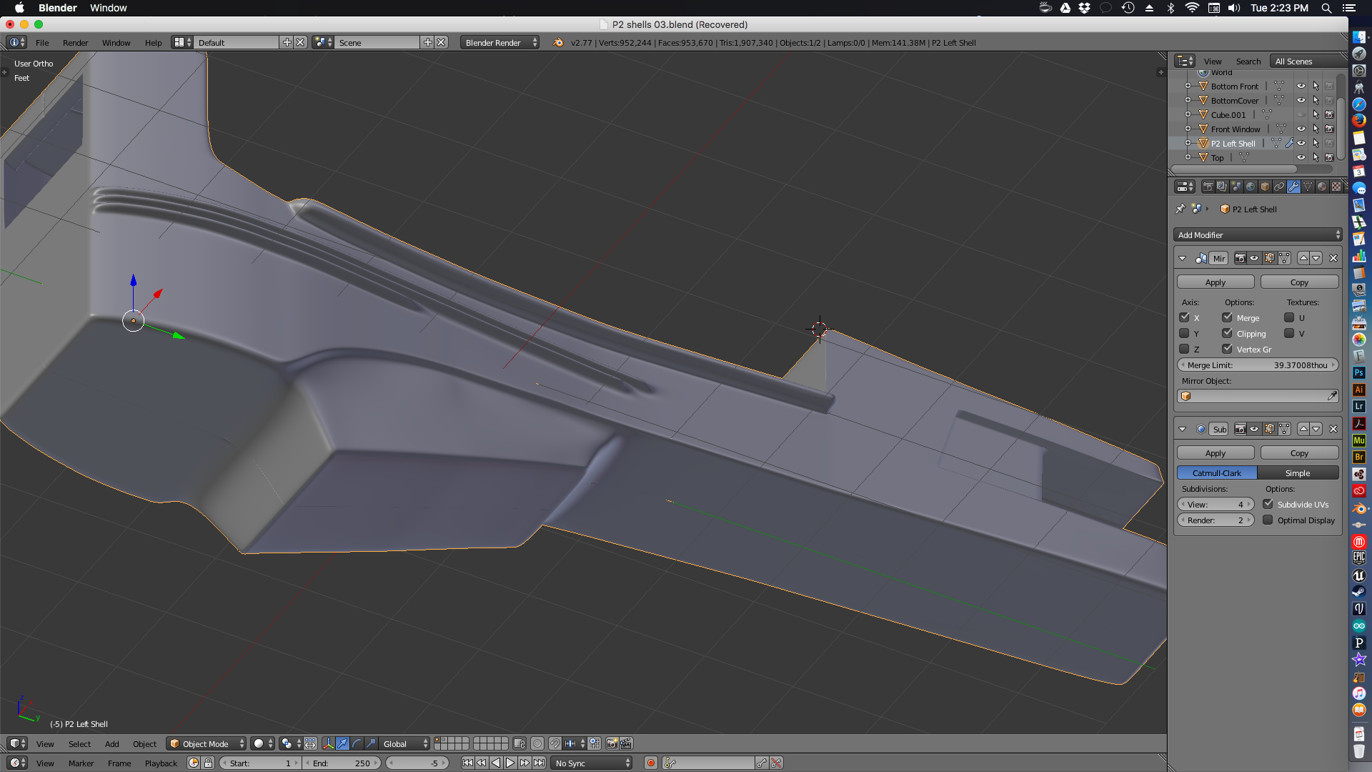Render OpenGL still image icon in viewport header

pyautogui.click(x=612, y=743)
